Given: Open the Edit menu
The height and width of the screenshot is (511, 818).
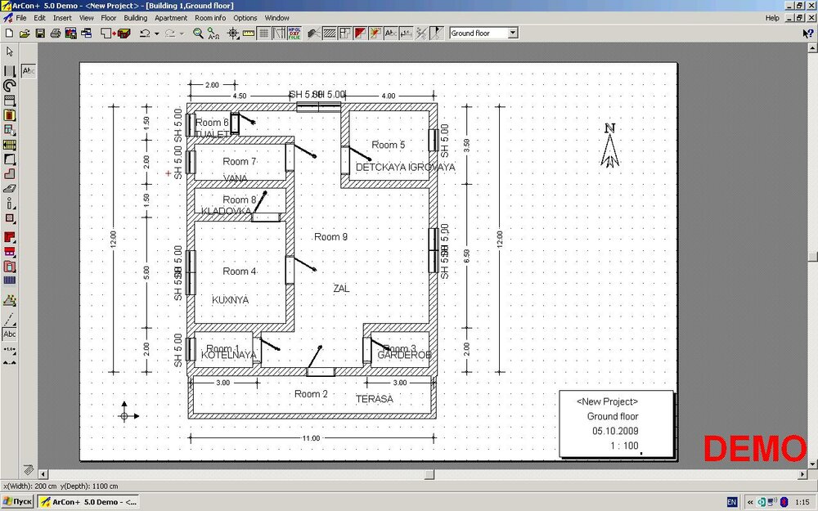Looking at the screenshot, I should pyautogui.click(x=39, y=18).
